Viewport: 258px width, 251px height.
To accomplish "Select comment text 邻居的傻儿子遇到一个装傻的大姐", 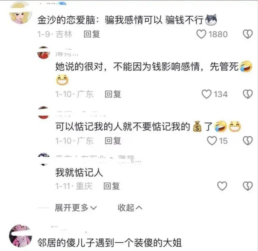I will coord(109,243).
